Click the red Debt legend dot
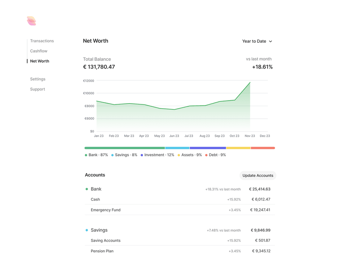The image size is (344, 258). (x=206, y=155)
